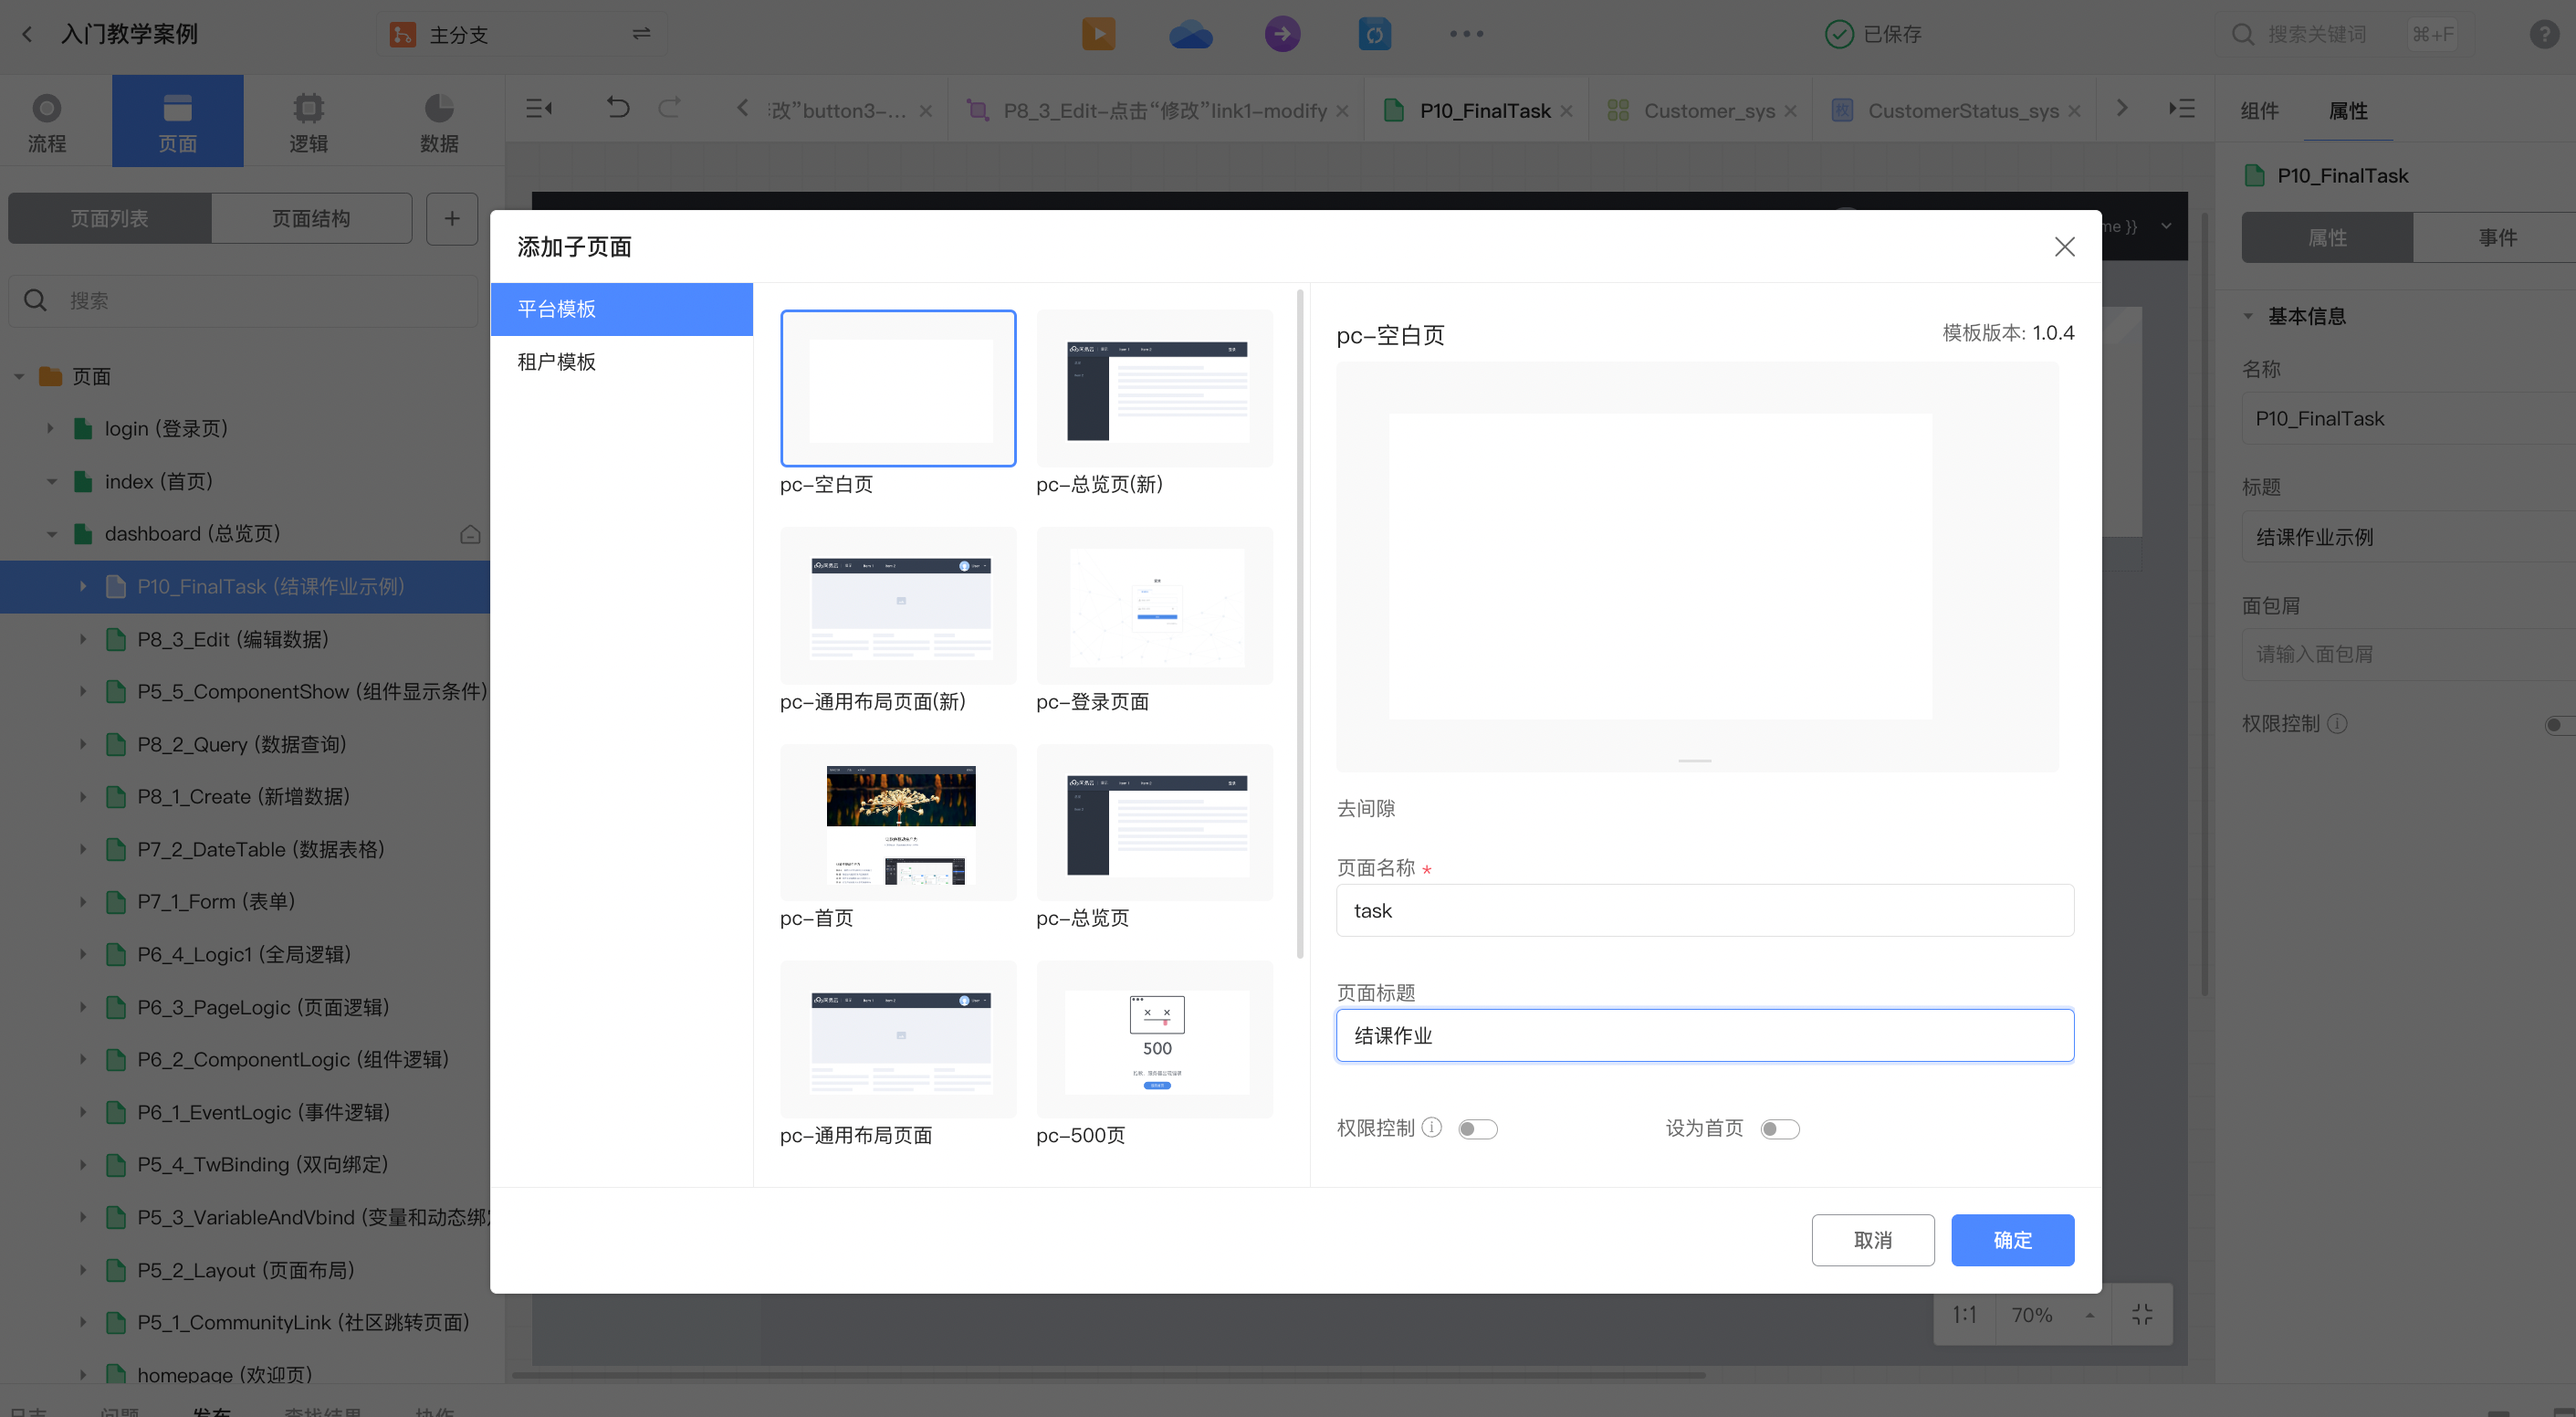Open the three-dots more menu
Image resolution: width=2576 pixels, height=1417 pixels.
[x=1466, y=34]
